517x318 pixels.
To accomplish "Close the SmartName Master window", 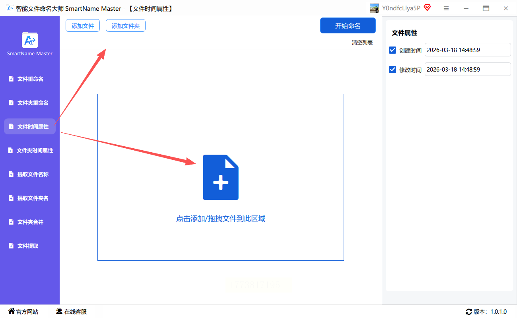I will coord(506,8).
